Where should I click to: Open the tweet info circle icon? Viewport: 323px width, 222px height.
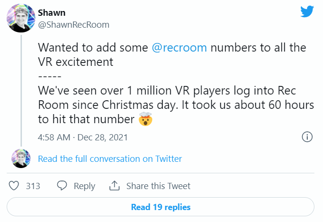click(x=308, y=137)
